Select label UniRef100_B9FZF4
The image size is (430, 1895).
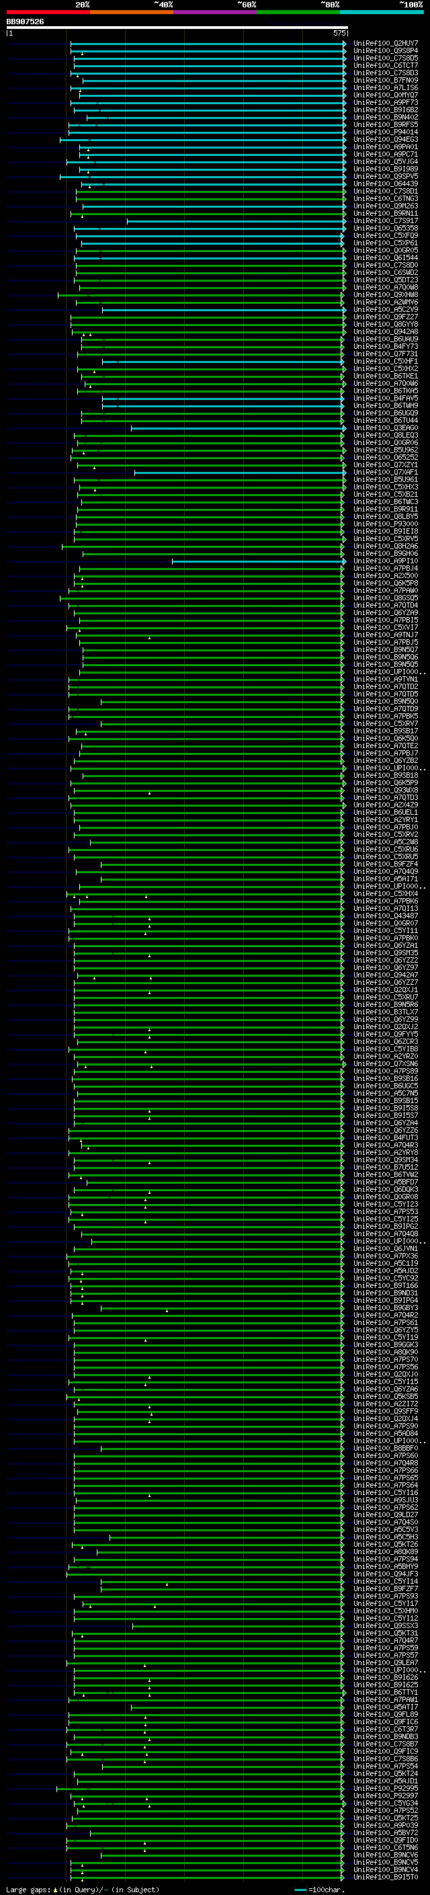385,864
